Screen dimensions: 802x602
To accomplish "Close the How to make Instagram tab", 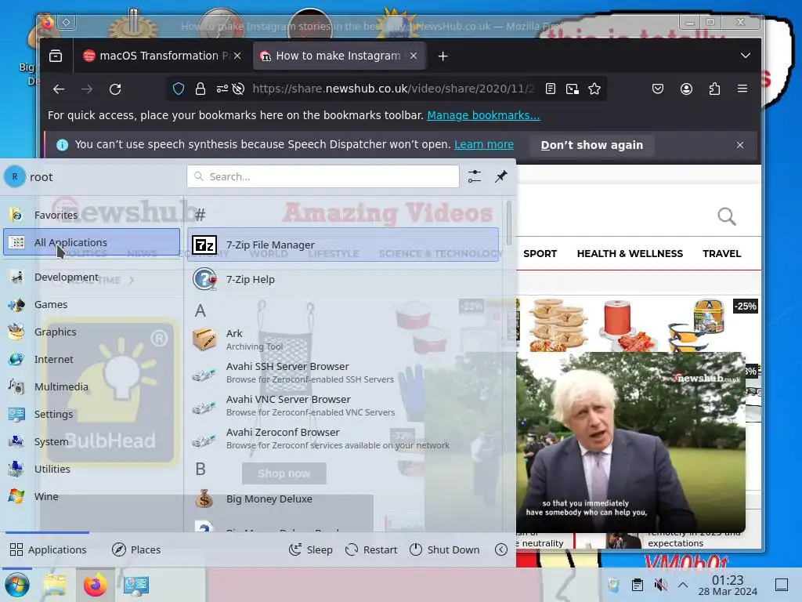I will pos(414,56).
